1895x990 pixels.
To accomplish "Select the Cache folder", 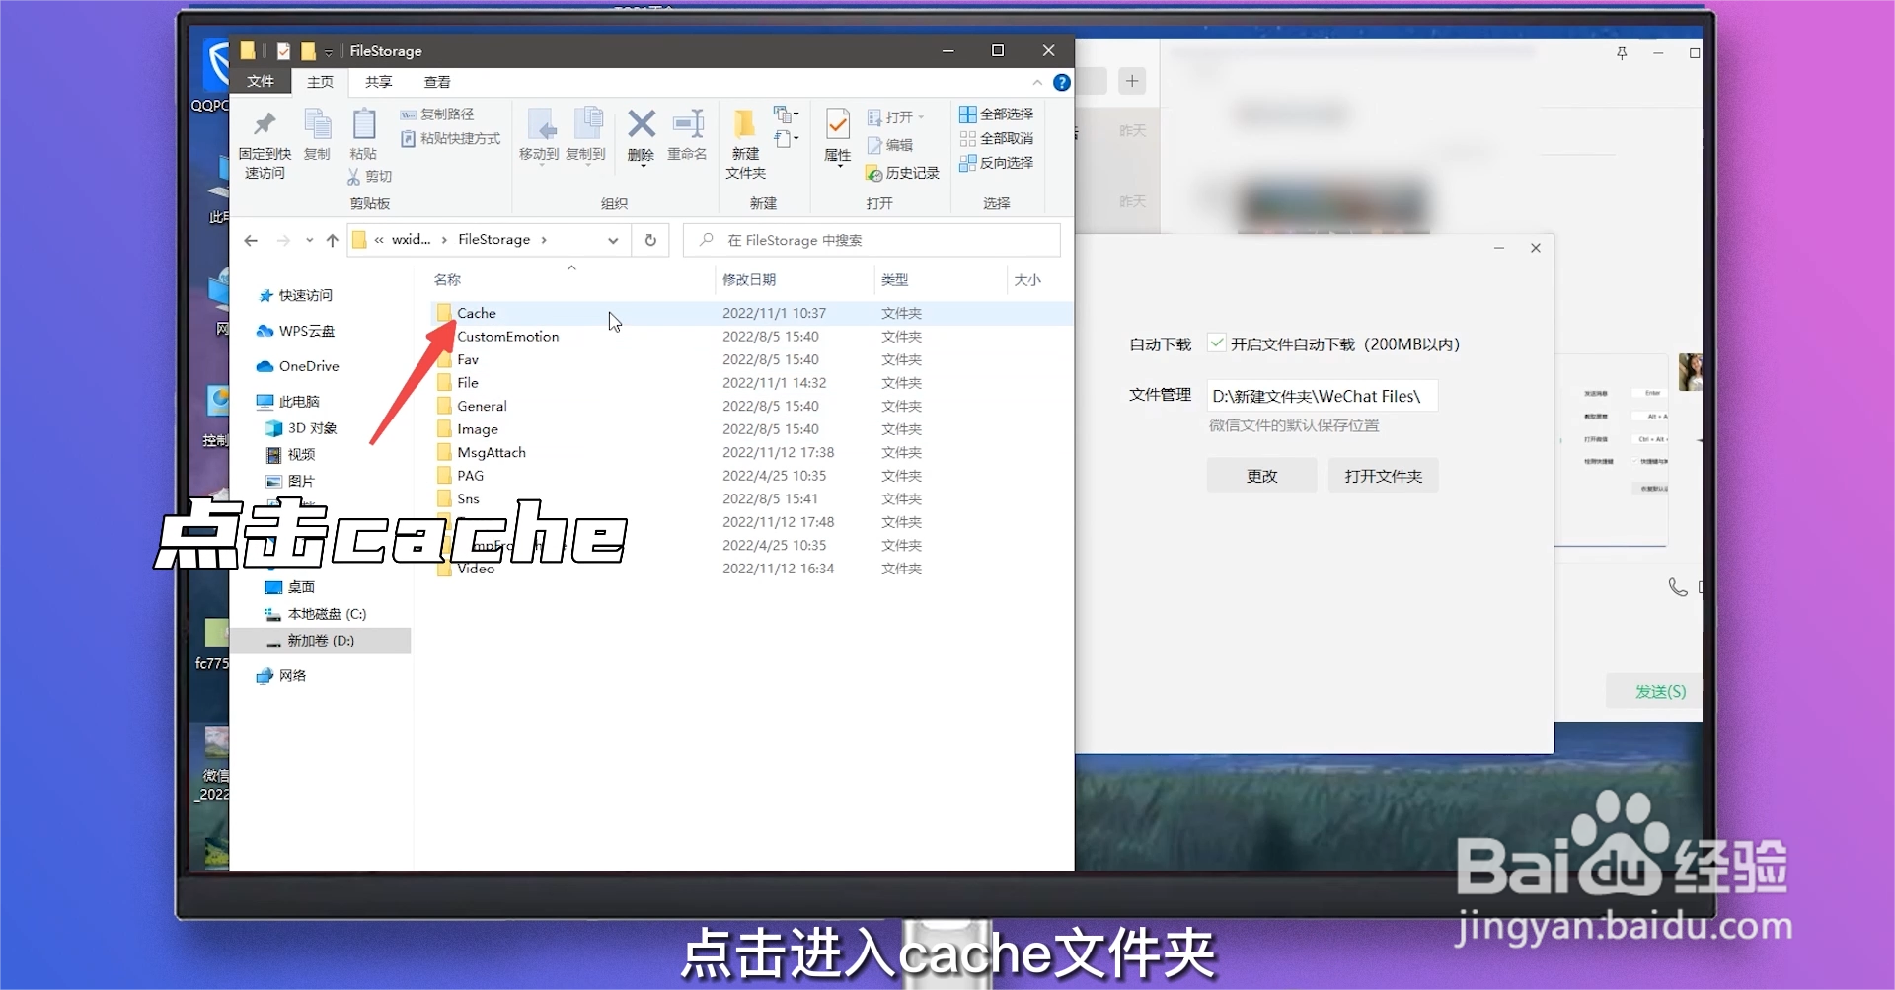I will pos(752,313).
